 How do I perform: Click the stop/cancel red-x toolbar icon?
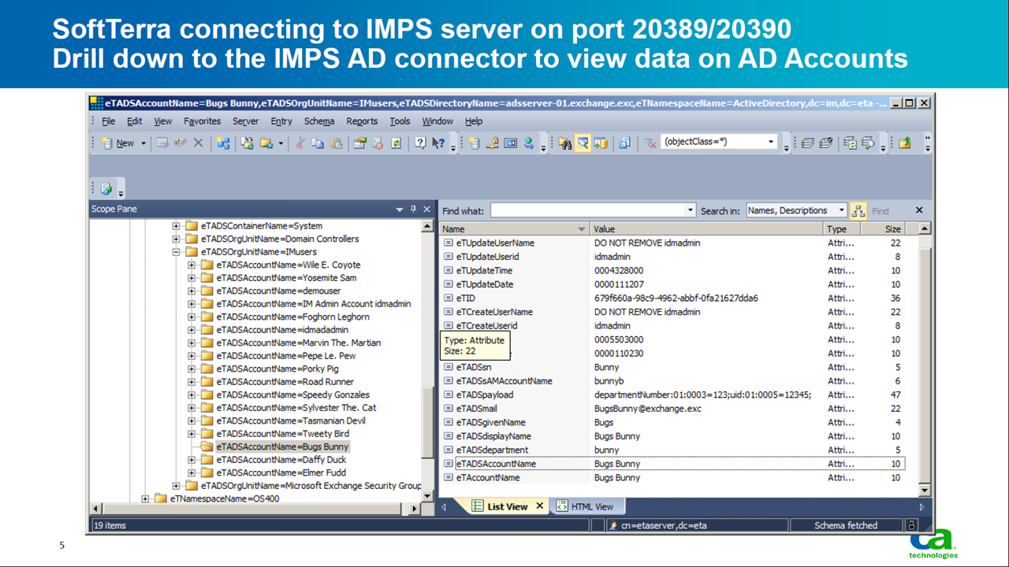point(378,143)
